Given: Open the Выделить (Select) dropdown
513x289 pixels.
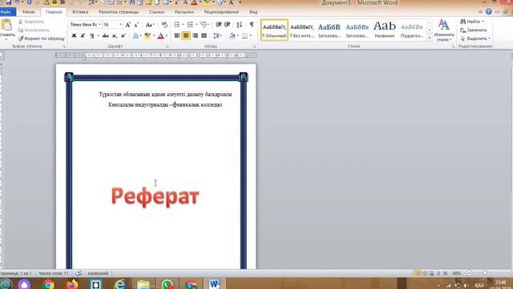Looking at the screenshot, I should (475, 39).
